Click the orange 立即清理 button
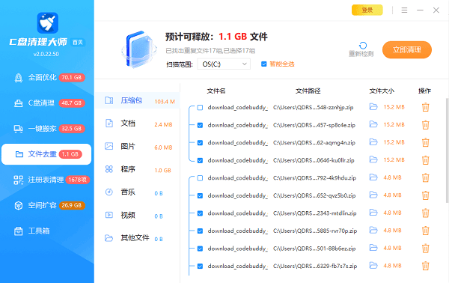Image resolution: width=449 pixels, height=283 pixels. coord(407,50)
